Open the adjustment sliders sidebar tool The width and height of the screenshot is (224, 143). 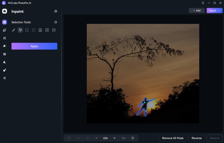[x=5, y=78]
